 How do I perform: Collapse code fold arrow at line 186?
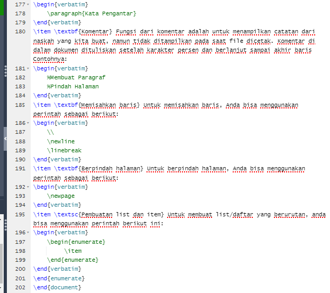coord(28,123)
